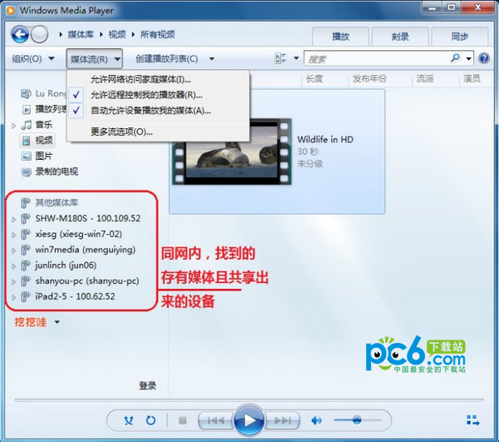Click the 登录 sign-in link

pyautogui.click(x=147, y=385)
